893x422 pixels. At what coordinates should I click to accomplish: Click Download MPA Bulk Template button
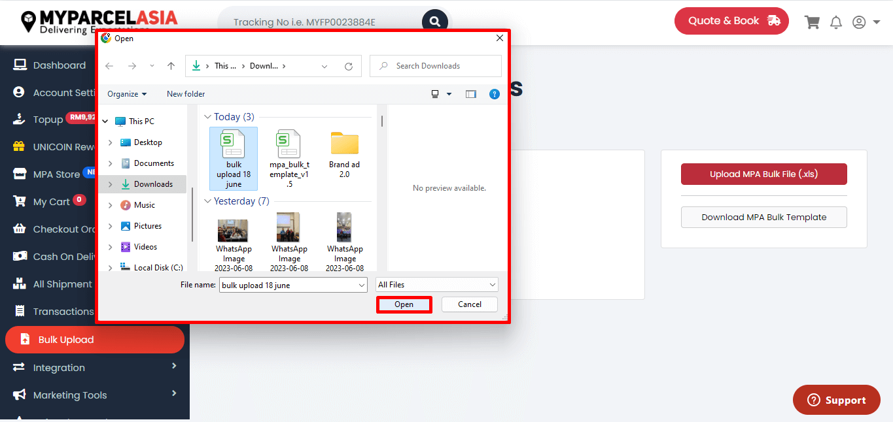click(763, 218)
